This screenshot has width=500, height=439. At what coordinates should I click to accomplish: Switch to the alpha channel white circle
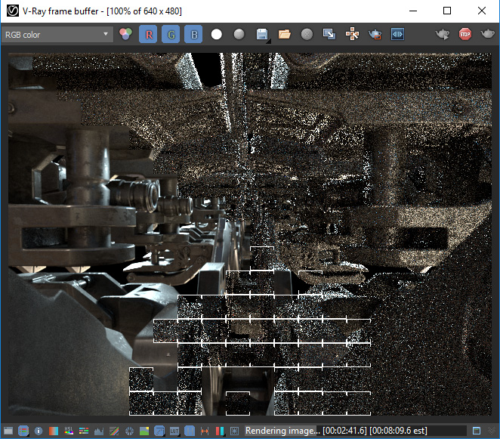217,34
